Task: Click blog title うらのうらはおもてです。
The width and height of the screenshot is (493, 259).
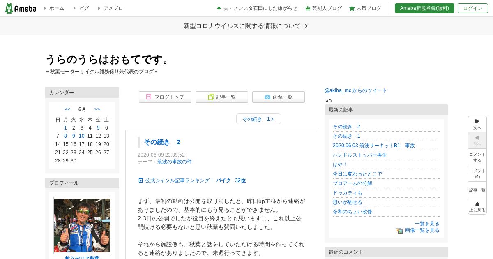Action: [108, 60]
